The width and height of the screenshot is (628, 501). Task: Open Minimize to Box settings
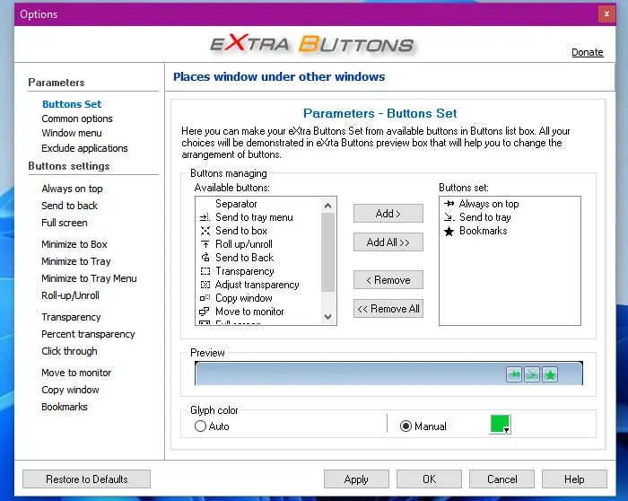click(x=74, y=244)
